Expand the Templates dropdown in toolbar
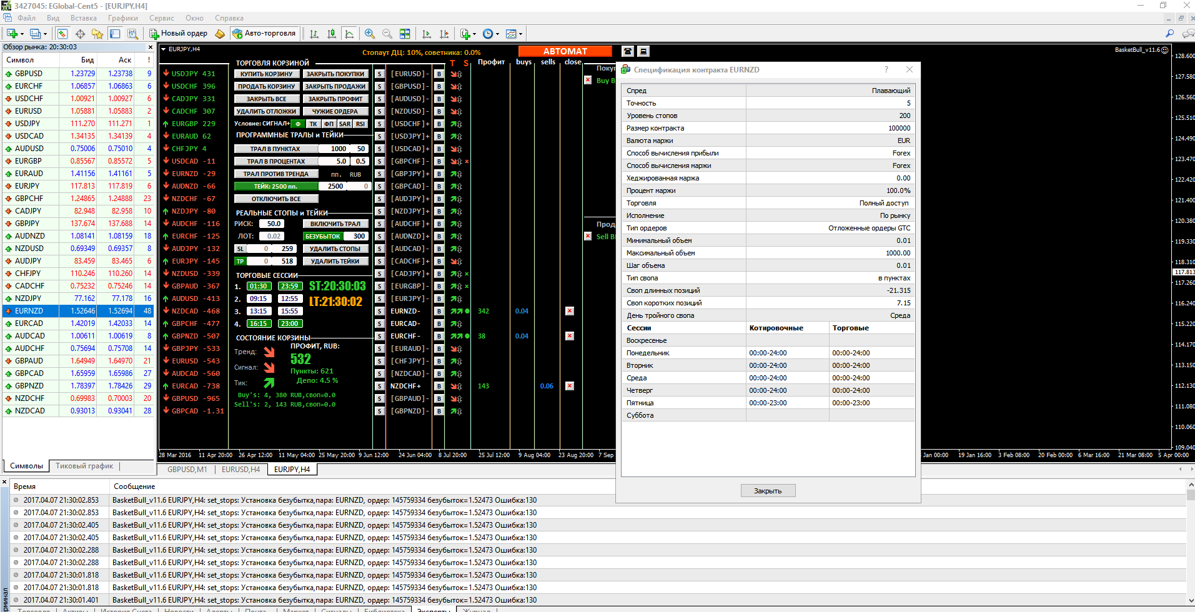The height and width of the screenshot is (612, 1195). pyautogui.click(x=520, y=34)
